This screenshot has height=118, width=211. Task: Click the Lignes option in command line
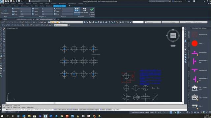[97, 110]
